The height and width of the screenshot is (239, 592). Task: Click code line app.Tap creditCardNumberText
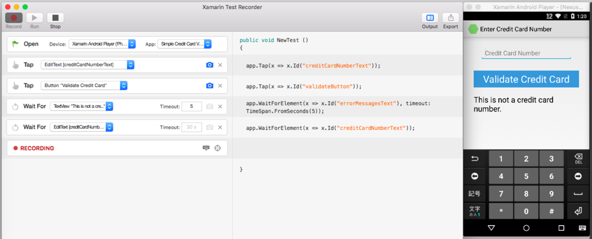[313, 66]
